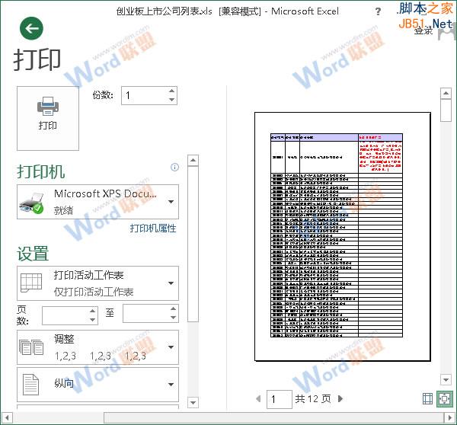
Task: Click the printer status text '就绪'
Action: [63, 210]
